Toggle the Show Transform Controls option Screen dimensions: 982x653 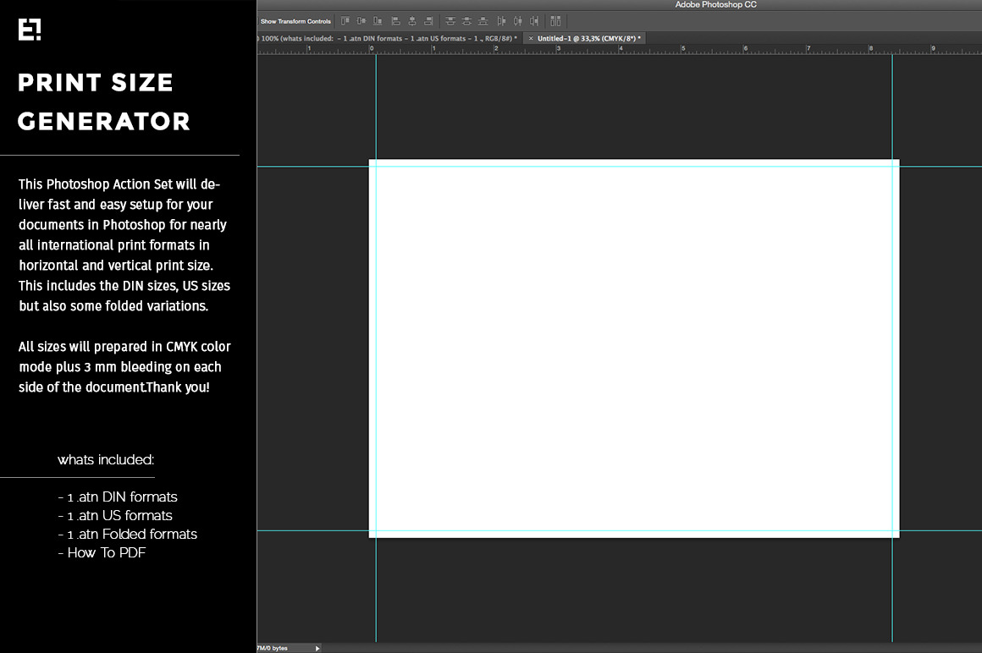pos(295,21)
